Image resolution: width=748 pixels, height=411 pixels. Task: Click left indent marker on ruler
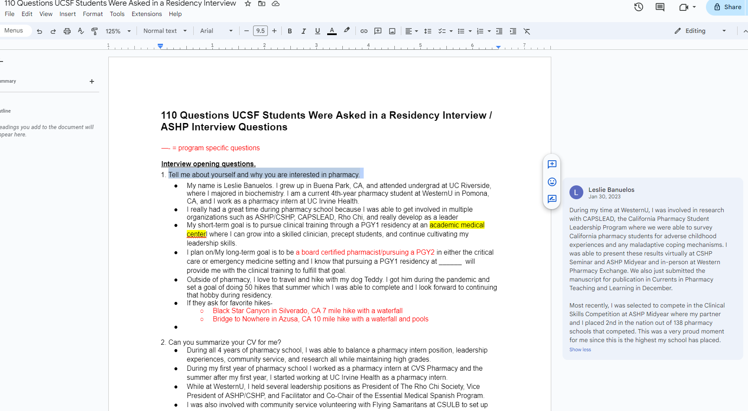[x=160, y=46]
